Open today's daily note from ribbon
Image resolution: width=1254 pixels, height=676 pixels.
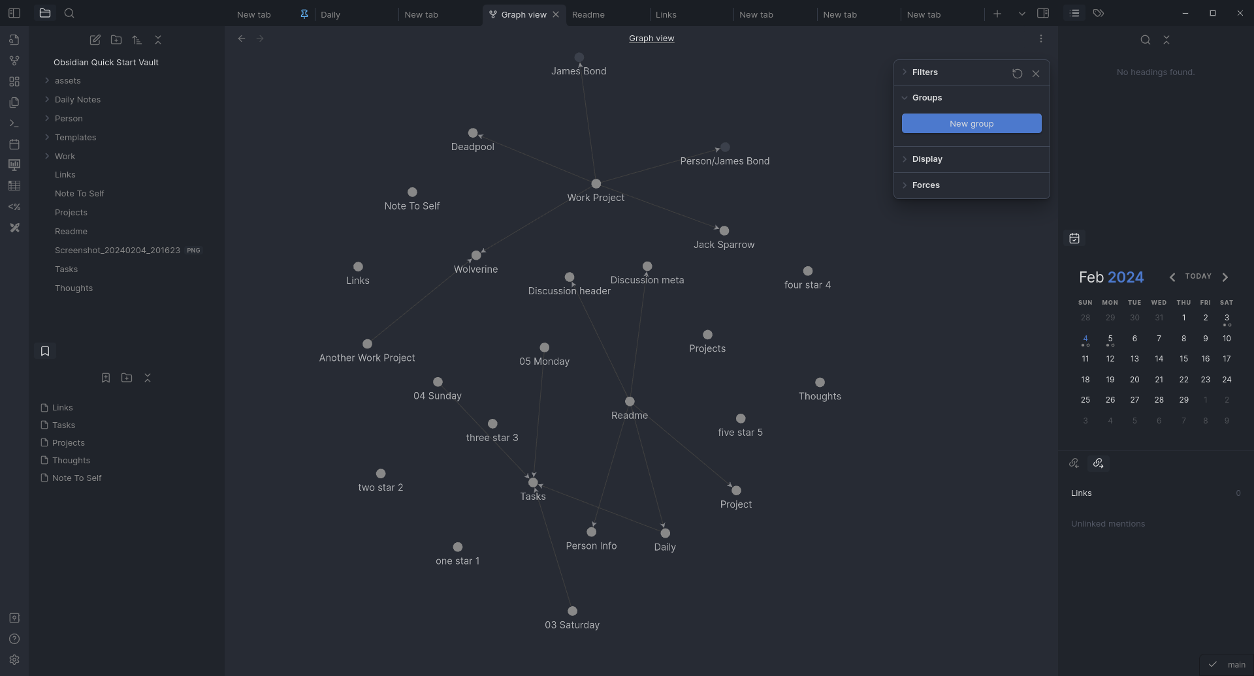[x=14, y=144]
